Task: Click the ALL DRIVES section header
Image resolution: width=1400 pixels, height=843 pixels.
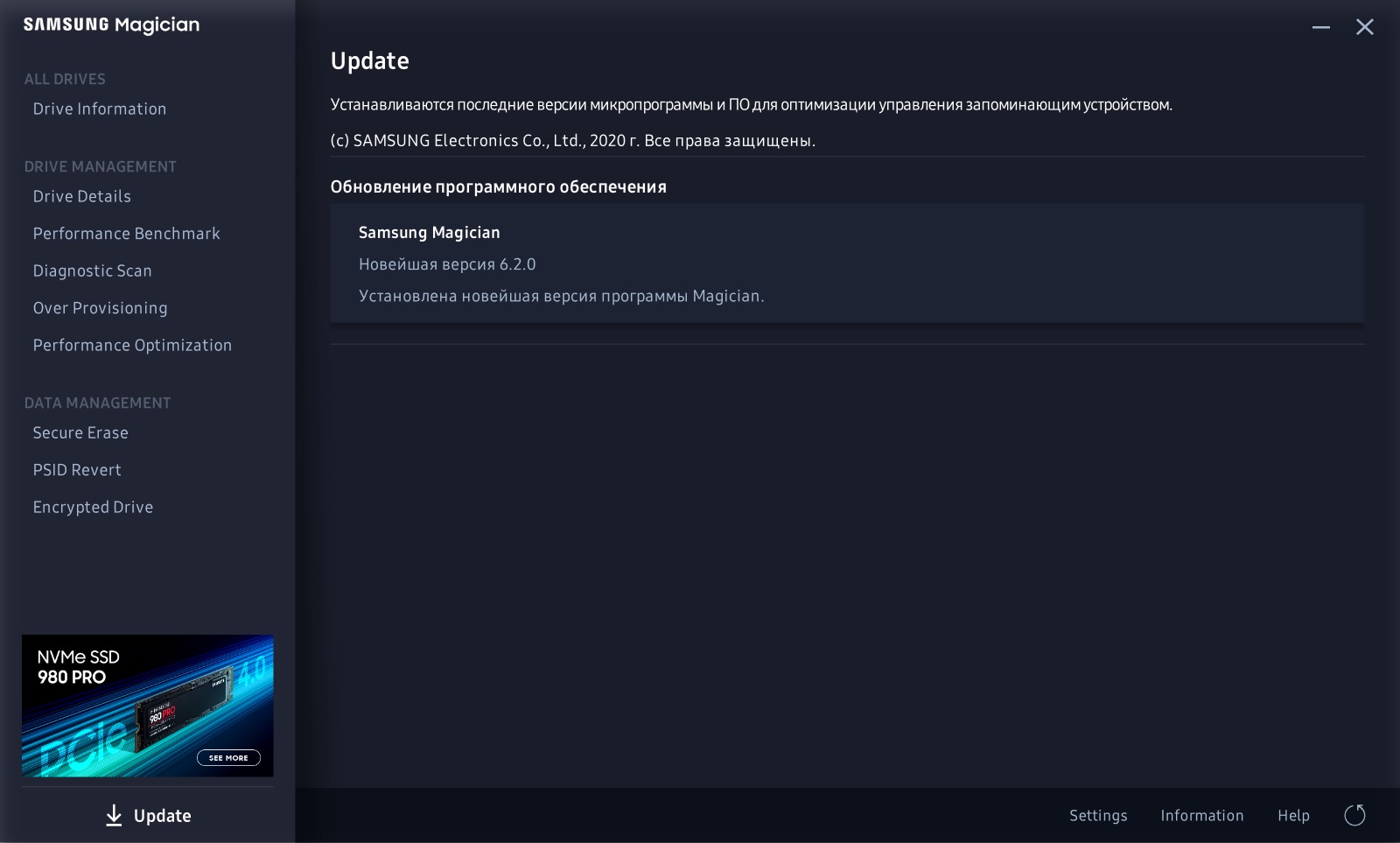Action: 65,79
